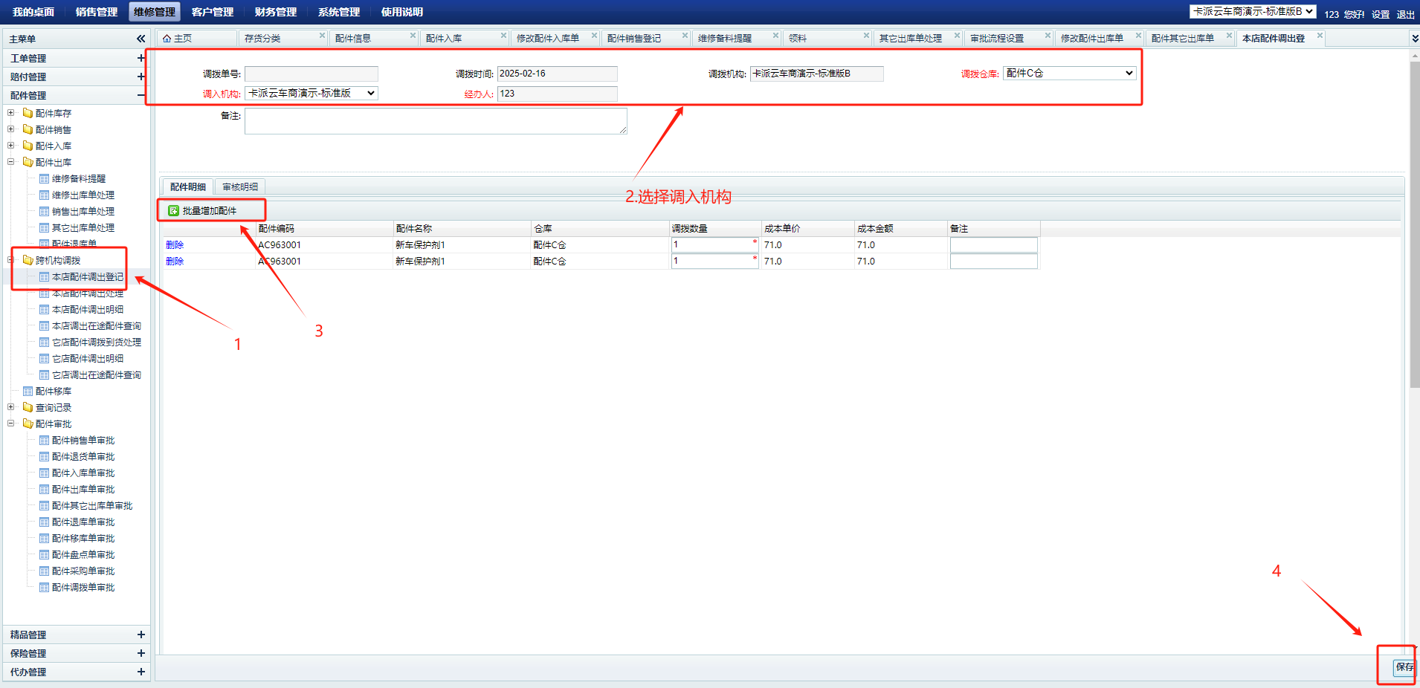This screenshot has height=688, width=1420.
Task: Click the 备注 text area
Action: tap(436, 121)
